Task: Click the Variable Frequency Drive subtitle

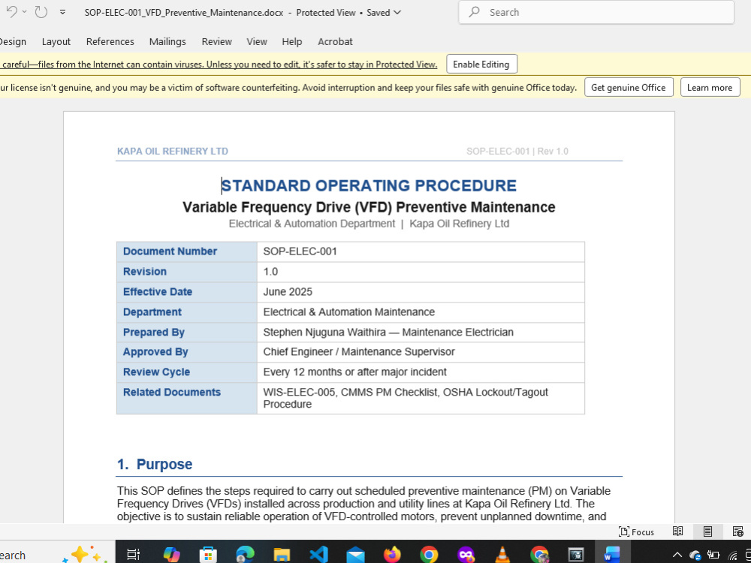Action: point(369,207)
